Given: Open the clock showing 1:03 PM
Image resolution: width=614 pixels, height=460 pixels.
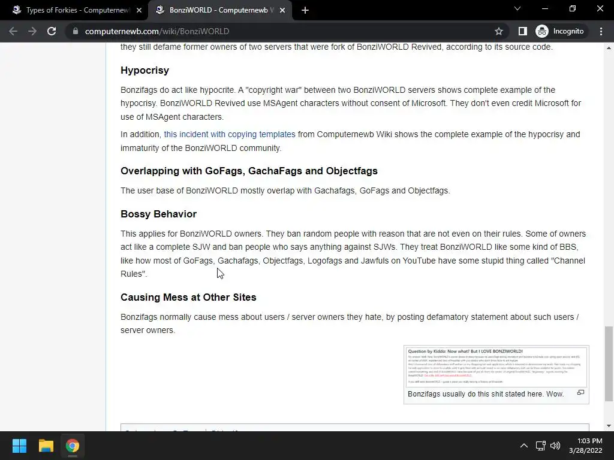Looking at the screenshot, I should [x=586, y=446].
